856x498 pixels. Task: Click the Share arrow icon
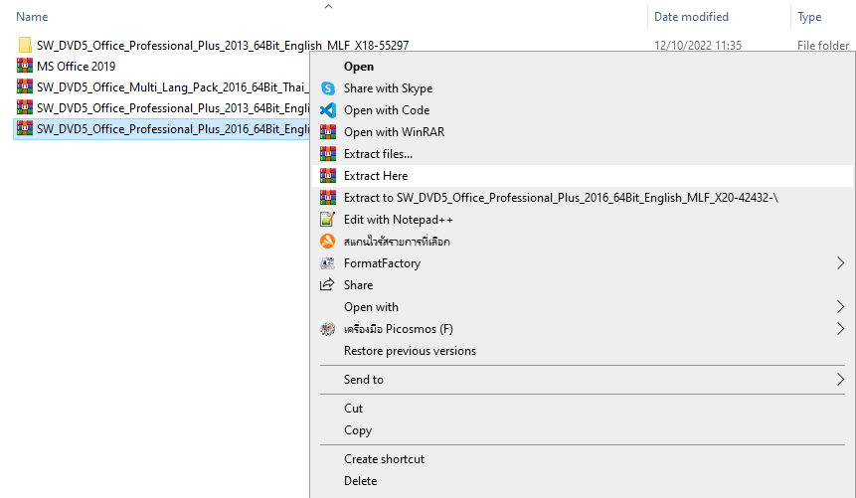point(327,284)
